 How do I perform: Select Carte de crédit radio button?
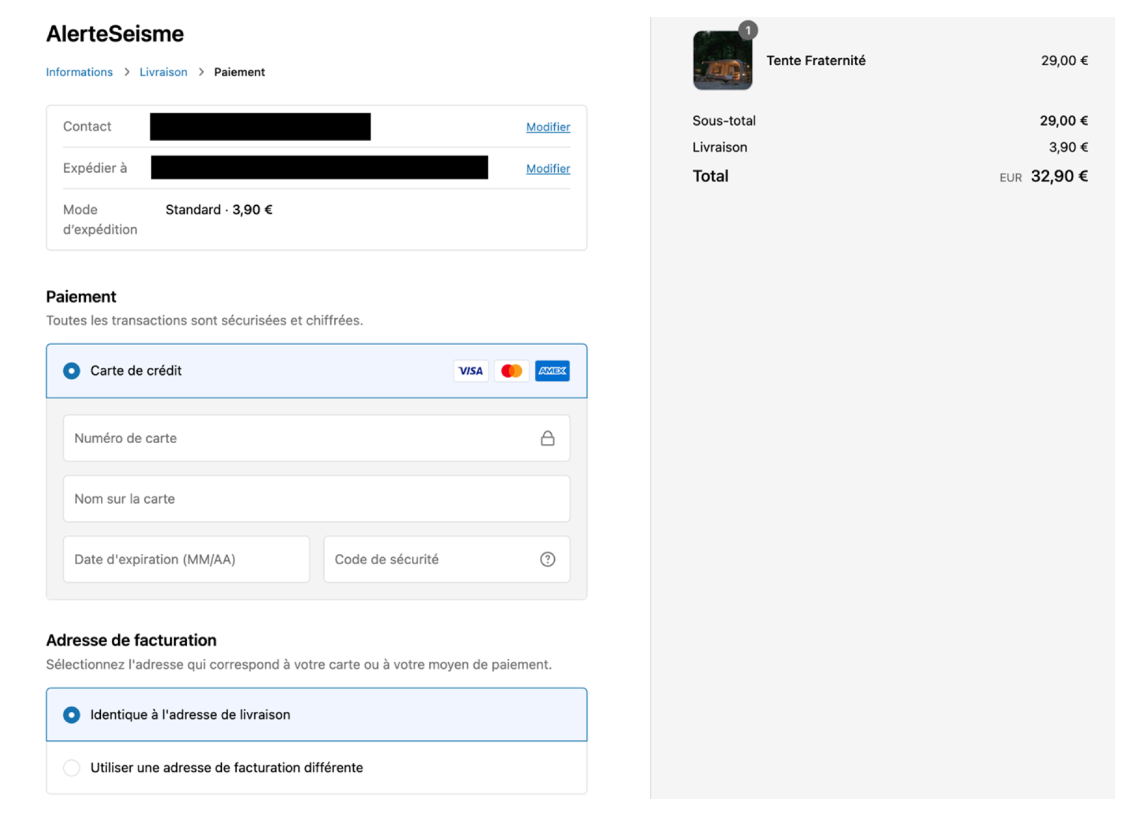pyautogui.click(x=71, y=371)
